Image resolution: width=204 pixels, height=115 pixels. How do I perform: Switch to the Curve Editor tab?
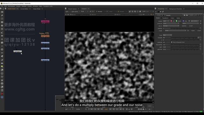point(24,9)
